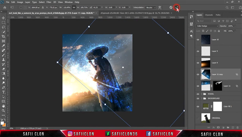Select the Quick Selection tool
242x137 pixels.
click(x=3, y=32)
